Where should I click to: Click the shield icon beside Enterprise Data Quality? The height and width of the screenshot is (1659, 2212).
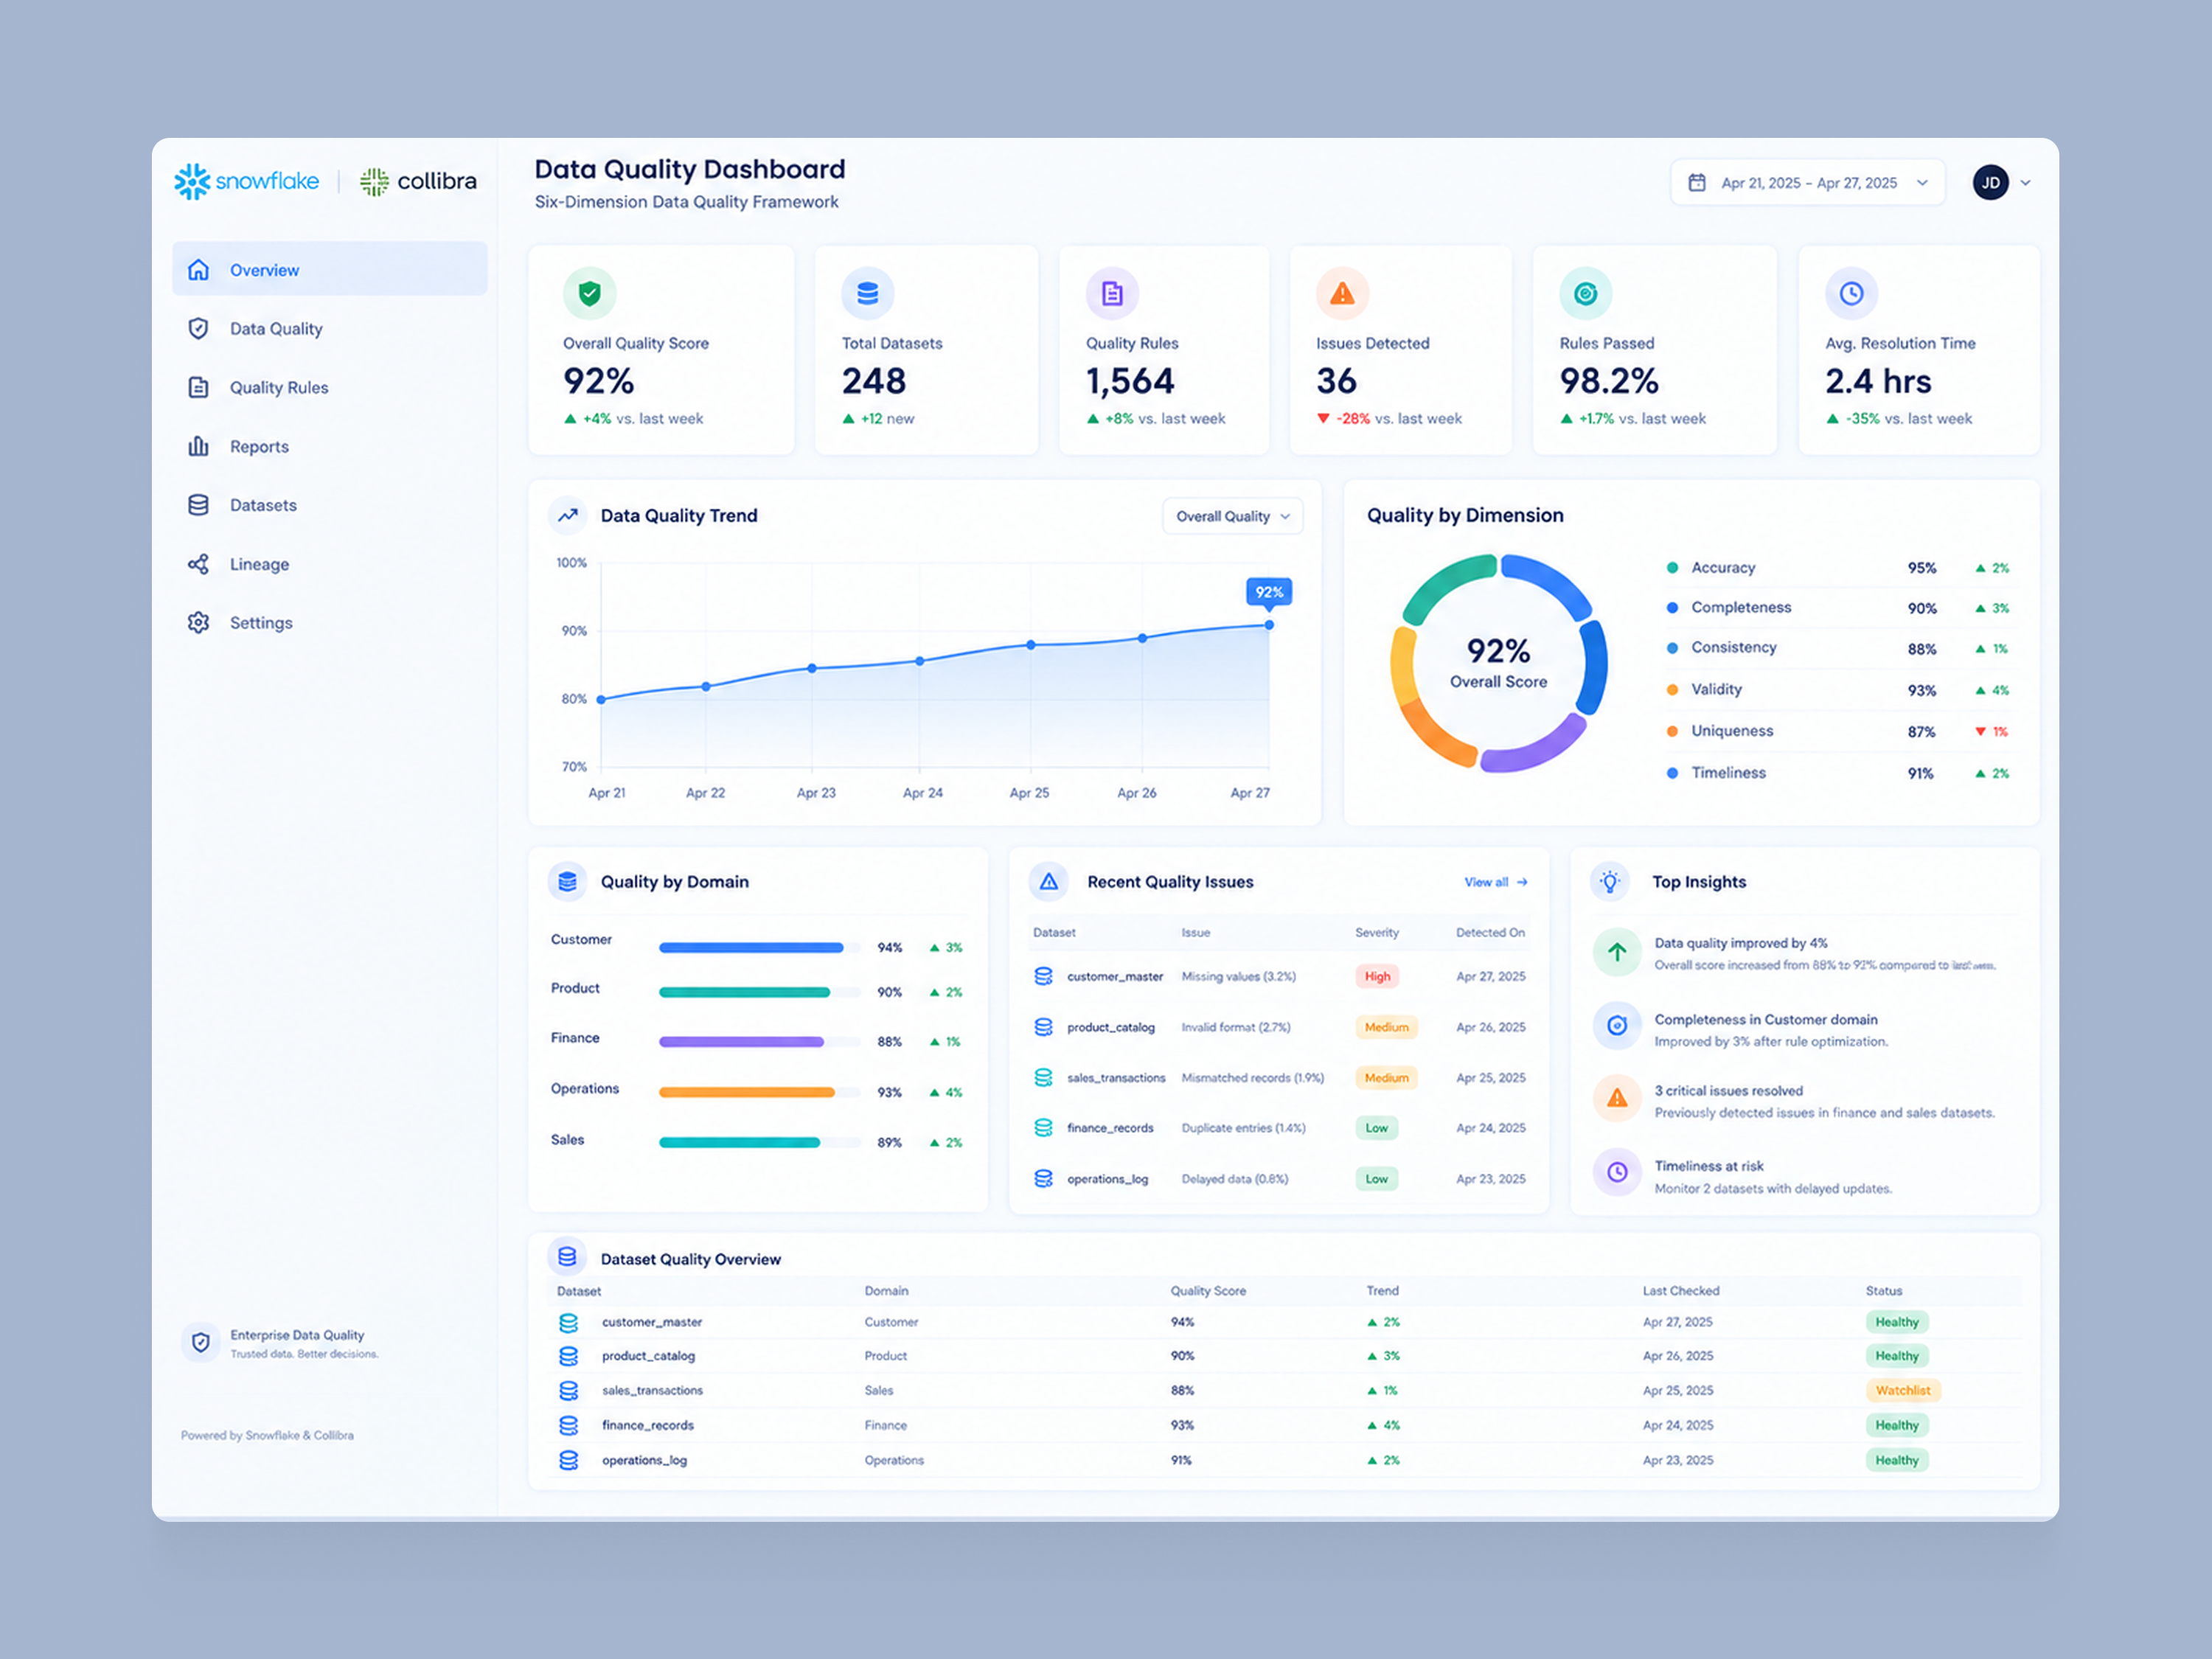(200, 1342)
